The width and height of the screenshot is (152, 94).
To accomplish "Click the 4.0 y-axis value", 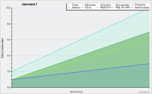I will [9, 56].
